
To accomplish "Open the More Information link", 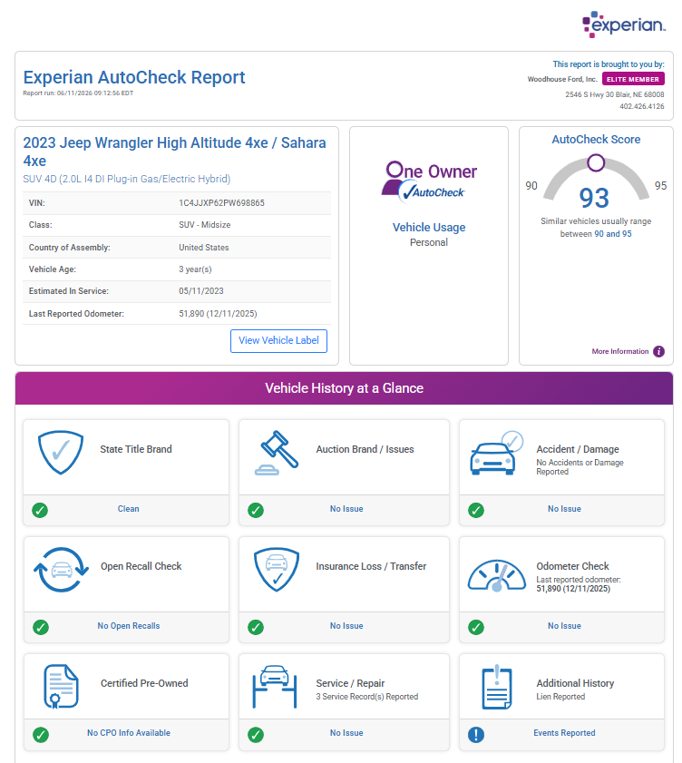I will (620, 351).
